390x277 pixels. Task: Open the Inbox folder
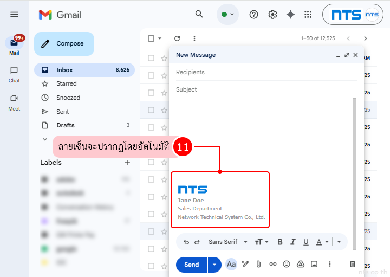pos(84,70)
